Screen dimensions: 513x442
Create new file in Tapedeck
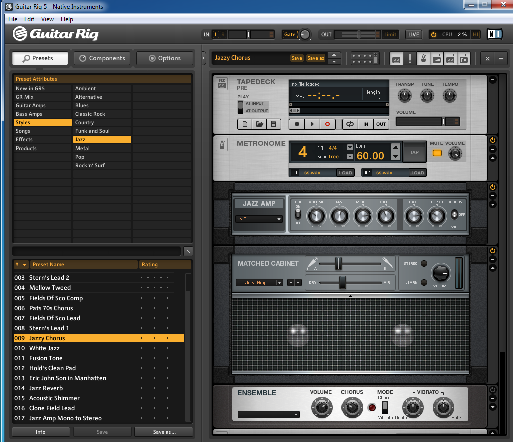click(245, 124)
